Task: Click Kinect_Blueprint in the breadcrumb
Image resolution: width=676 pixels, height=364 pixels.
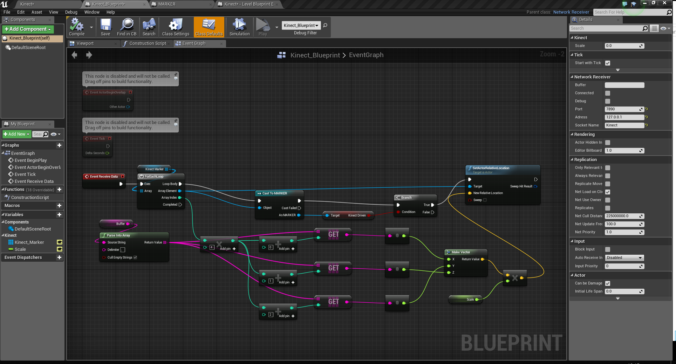Action: pos(315,55)
